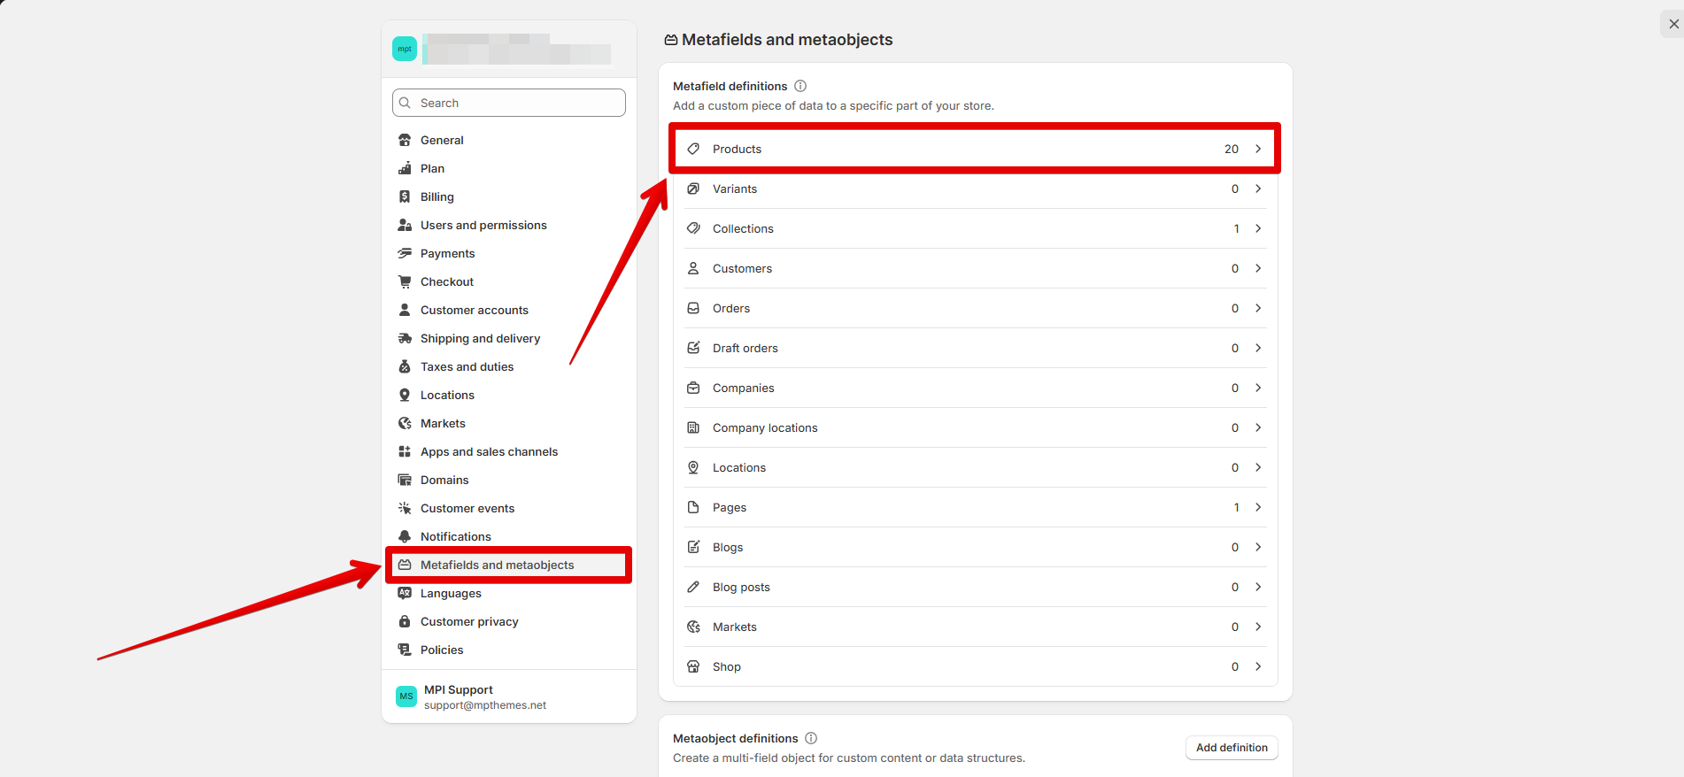
Task: Open the Pages row chevron arrow
Action: coord(1258,507)
